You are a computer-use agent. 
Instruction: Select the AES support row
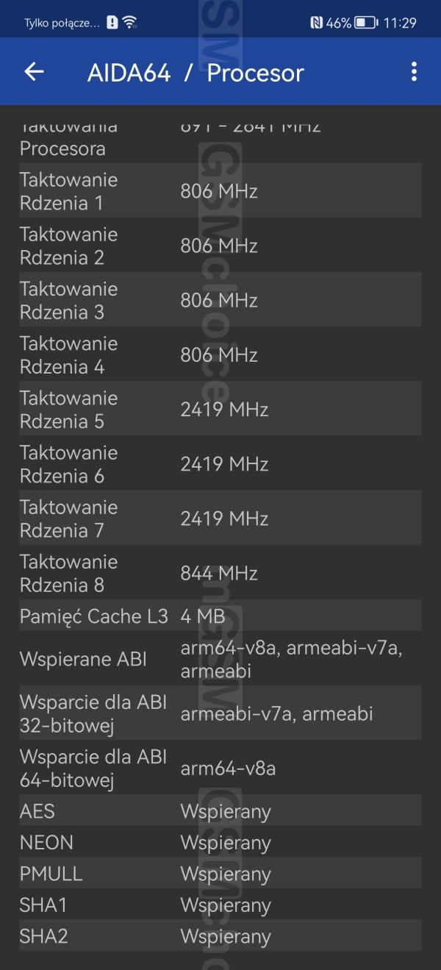220,811
